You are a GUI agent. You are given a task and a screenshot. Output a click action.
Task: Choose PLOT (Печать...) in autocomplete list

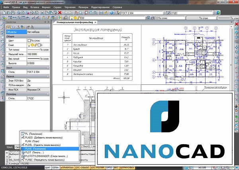click(50, 153)
